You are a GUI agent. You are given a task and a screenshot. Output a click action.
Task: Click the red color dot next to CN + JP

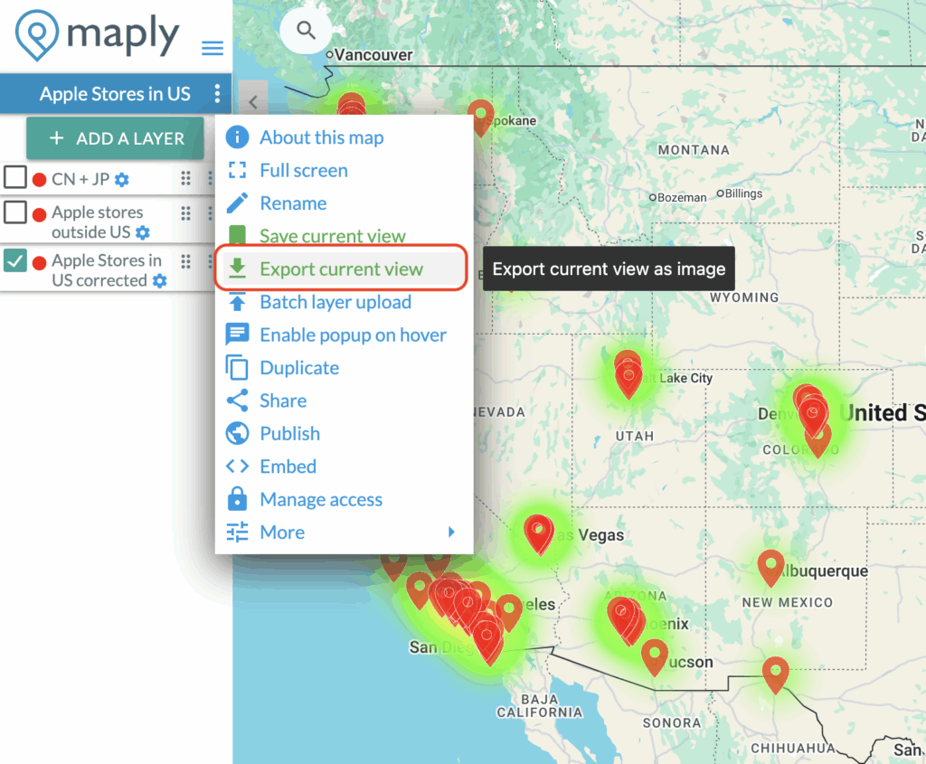tap(39, 179)
